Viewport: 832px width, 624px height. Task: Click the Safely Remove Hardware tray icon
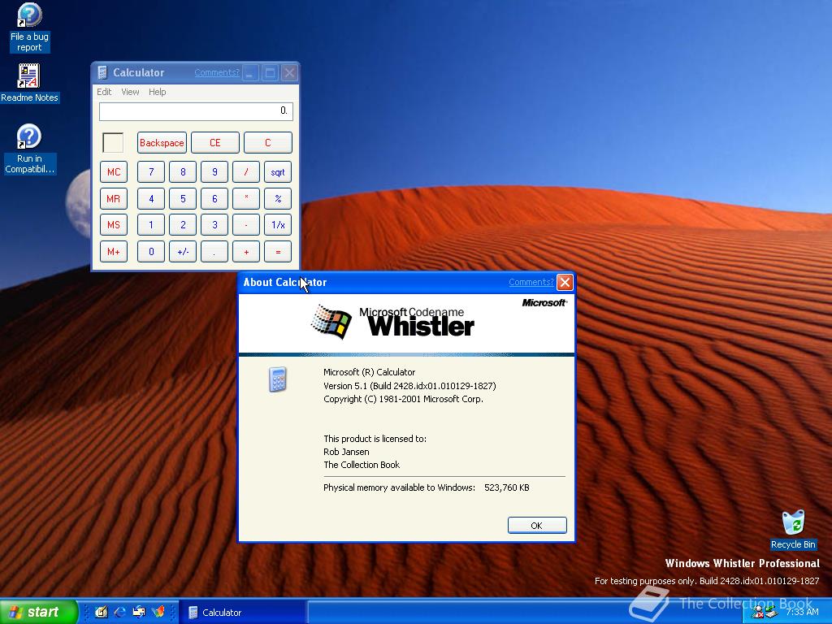(x=771, y=613)
